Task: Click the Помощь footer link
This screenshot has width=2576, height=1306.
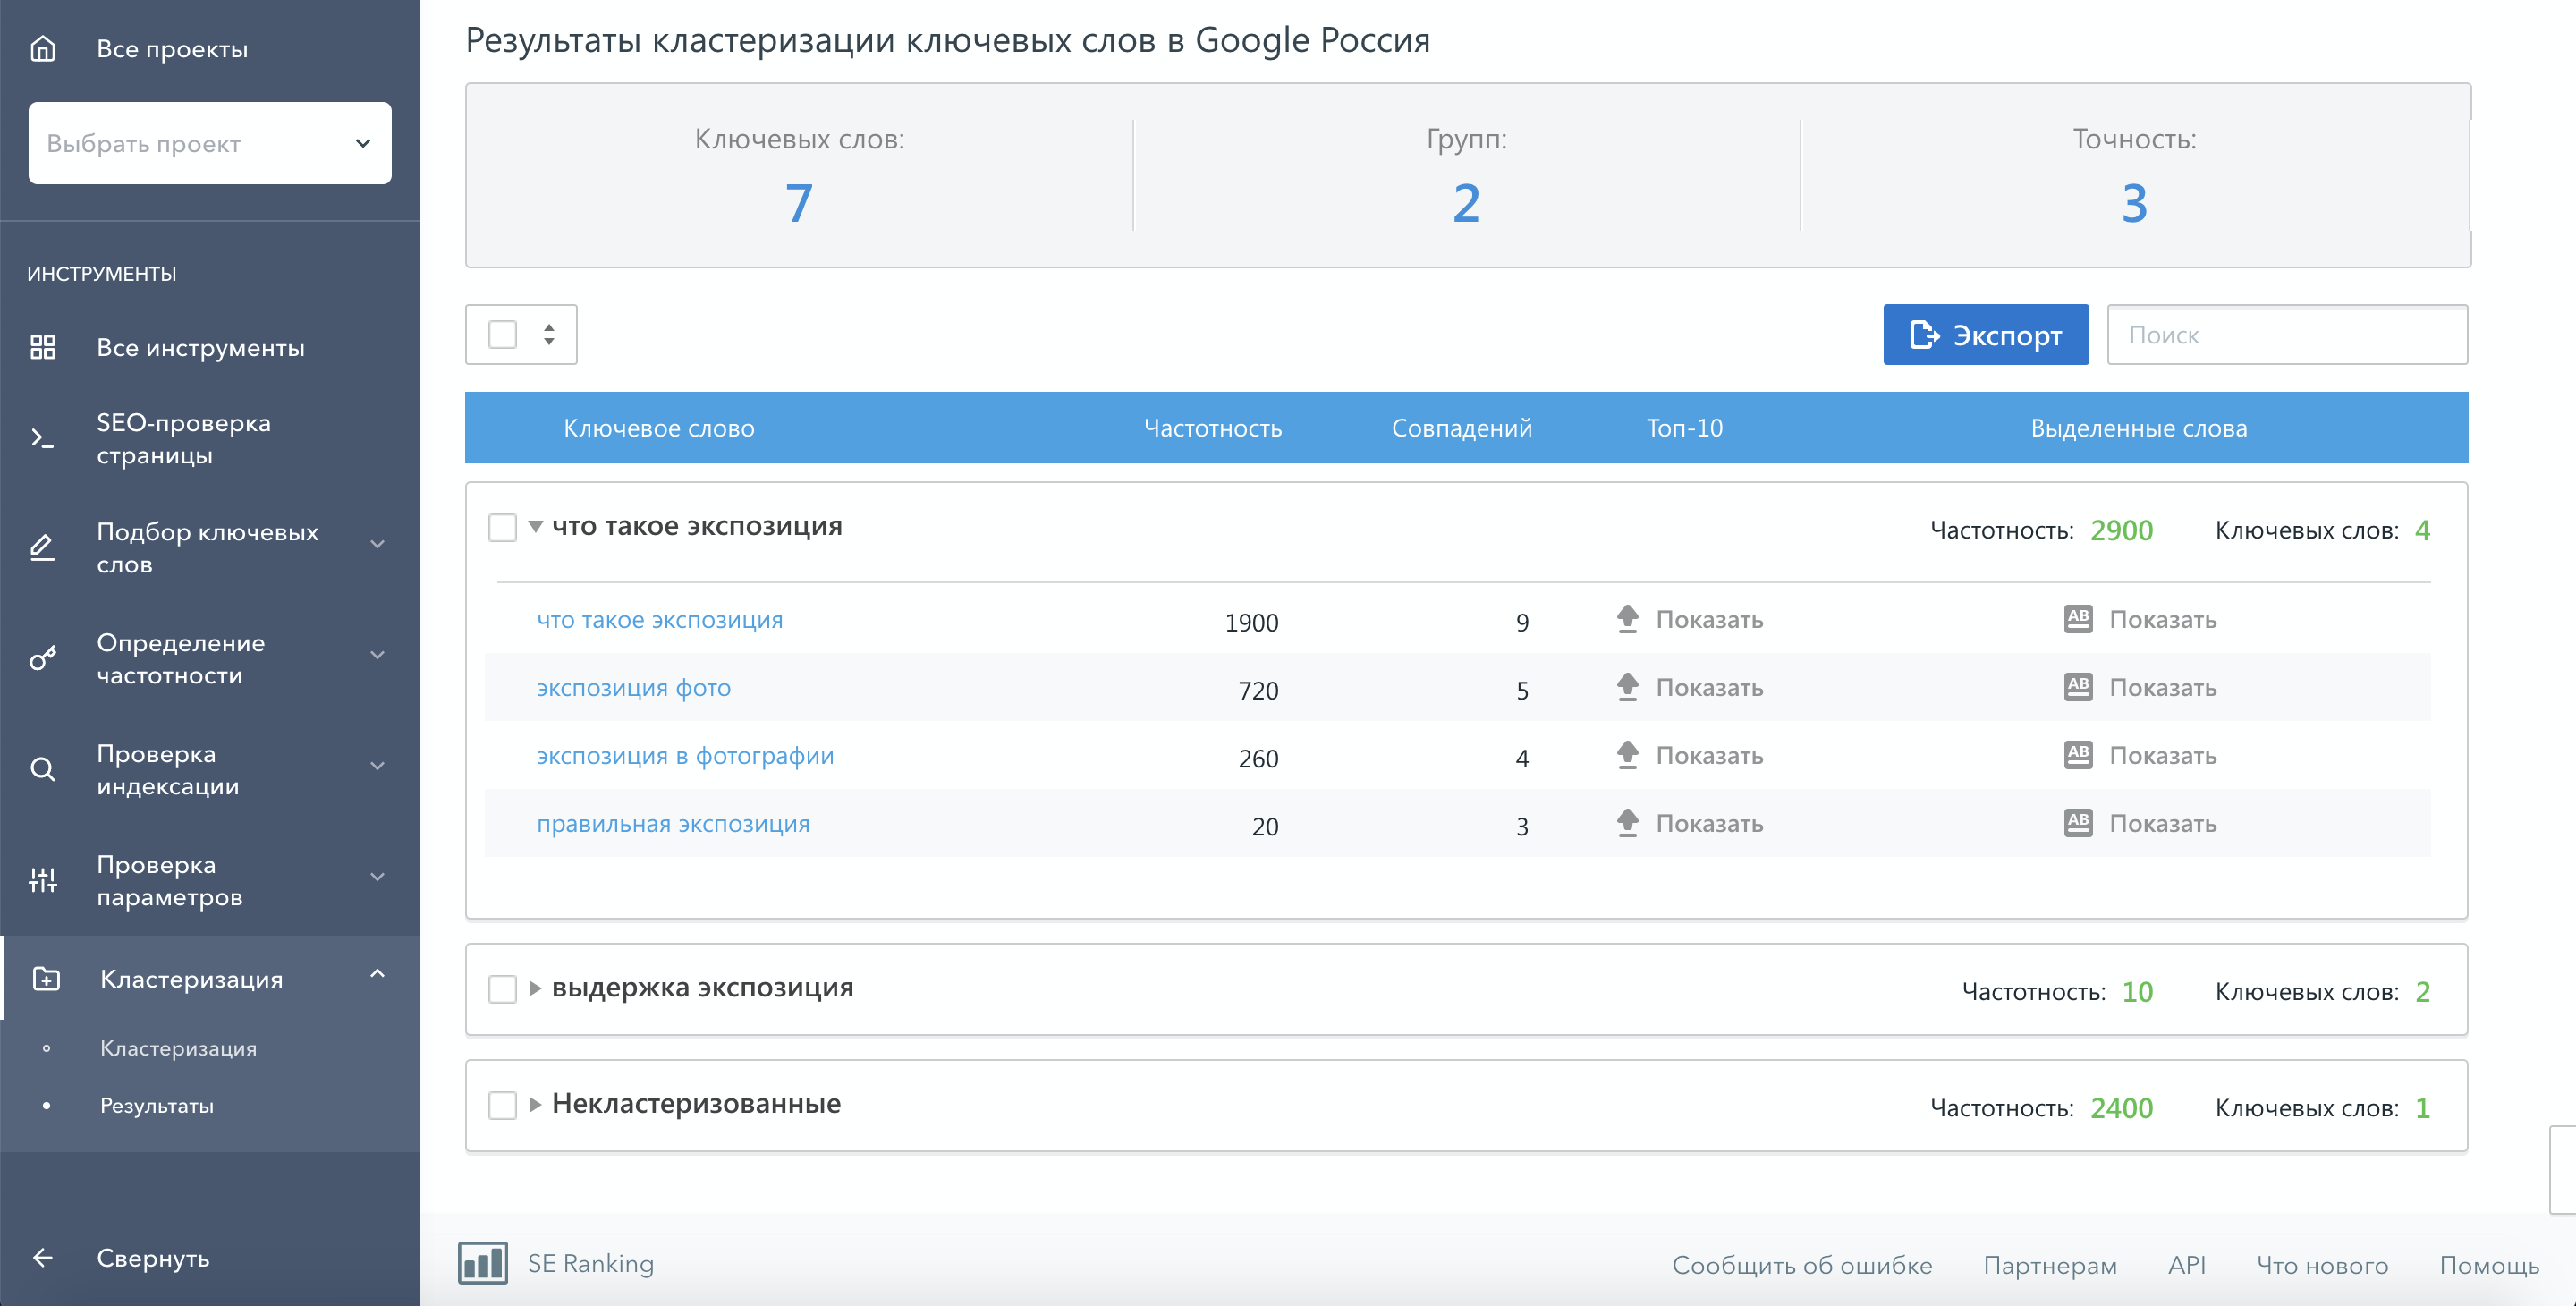Action: pyautogui.click(x=2489, y=1264)
